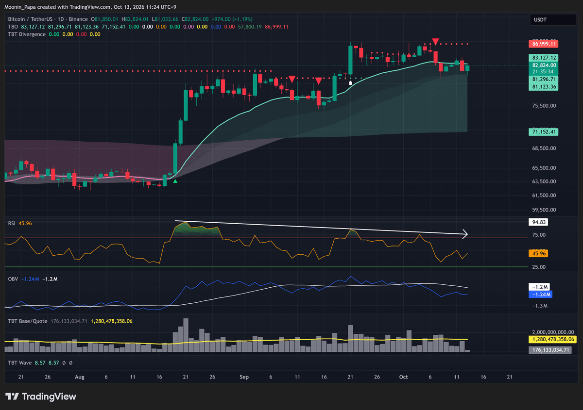Click the Sep label on the time axis
Screen dimensions: 583x410
[x=244, y=377]
